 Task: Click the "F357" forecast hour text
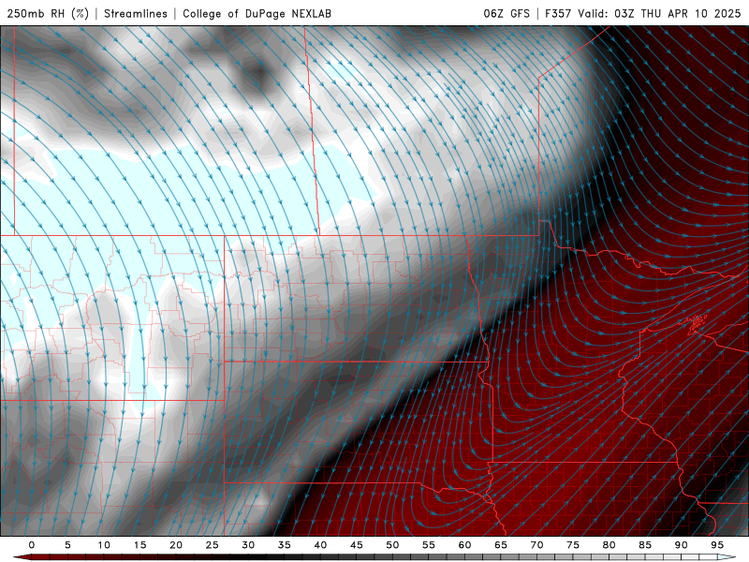tap(558, 14)
